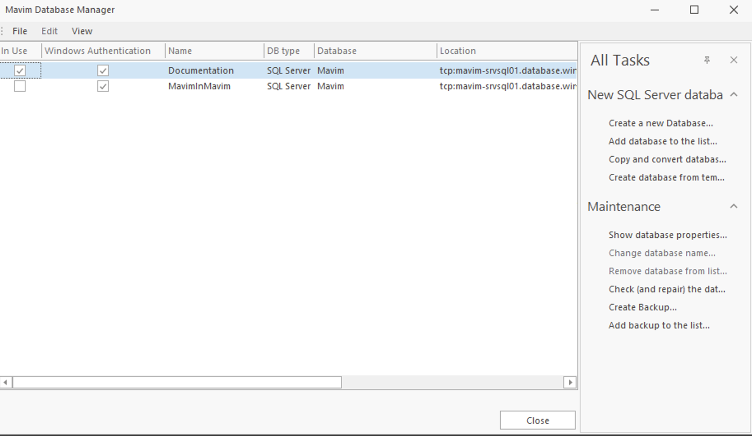Select the MavimInMavim database name

[x=199, y=86]
